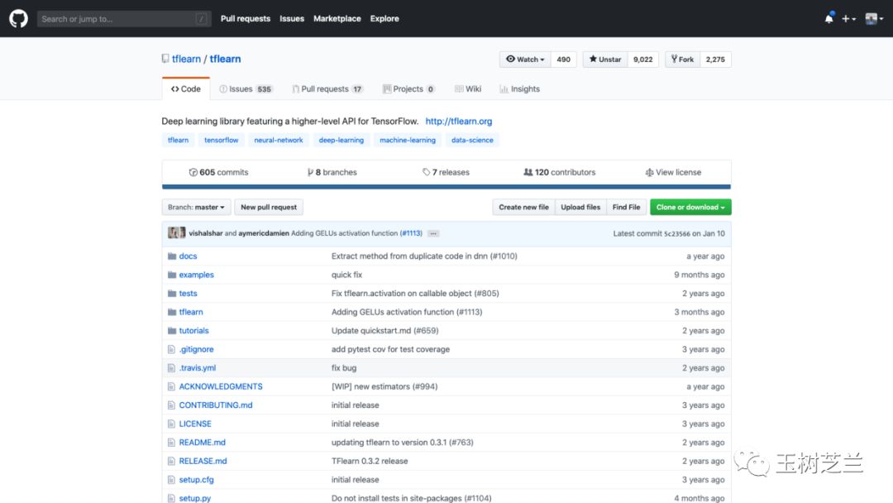
Task: Select the neural-network topic tag
Action: (279, 140)
